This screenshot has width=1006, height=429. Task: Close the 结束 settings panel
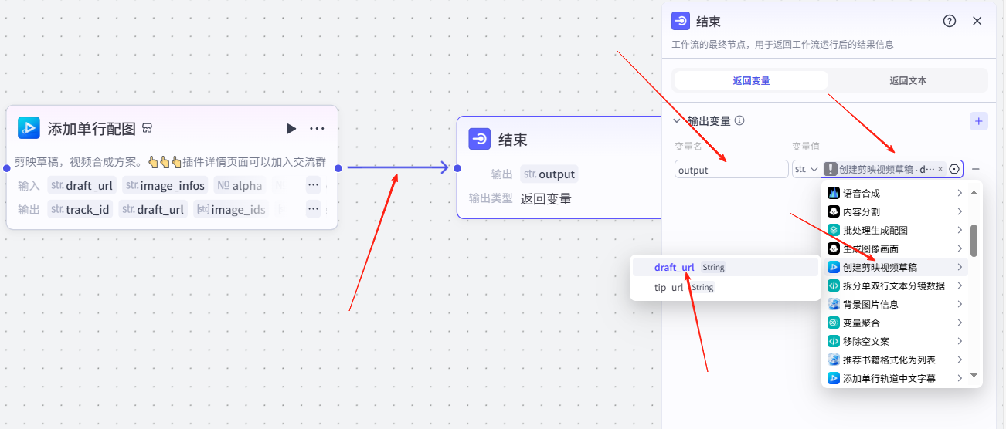977,21
